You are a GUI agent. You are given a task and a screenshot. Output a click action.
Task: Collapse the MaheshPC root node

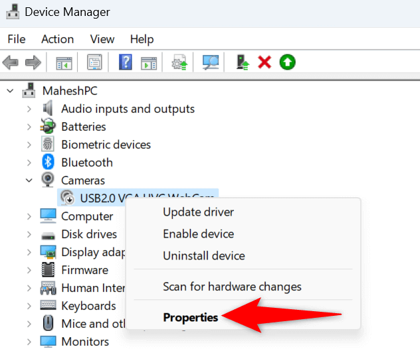10,91
